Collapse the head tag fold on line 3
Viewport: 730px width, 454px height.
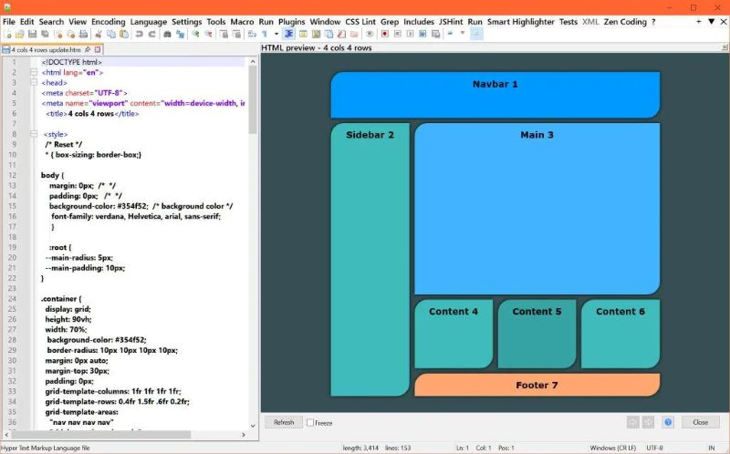click(33, 82)
